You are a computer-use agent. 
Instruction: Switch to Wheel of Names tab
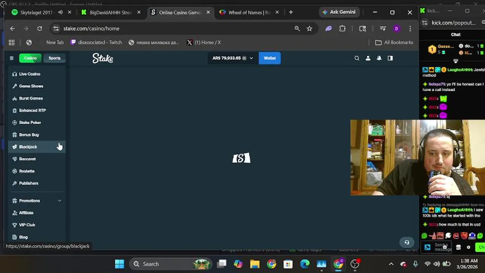click(249, 13)
